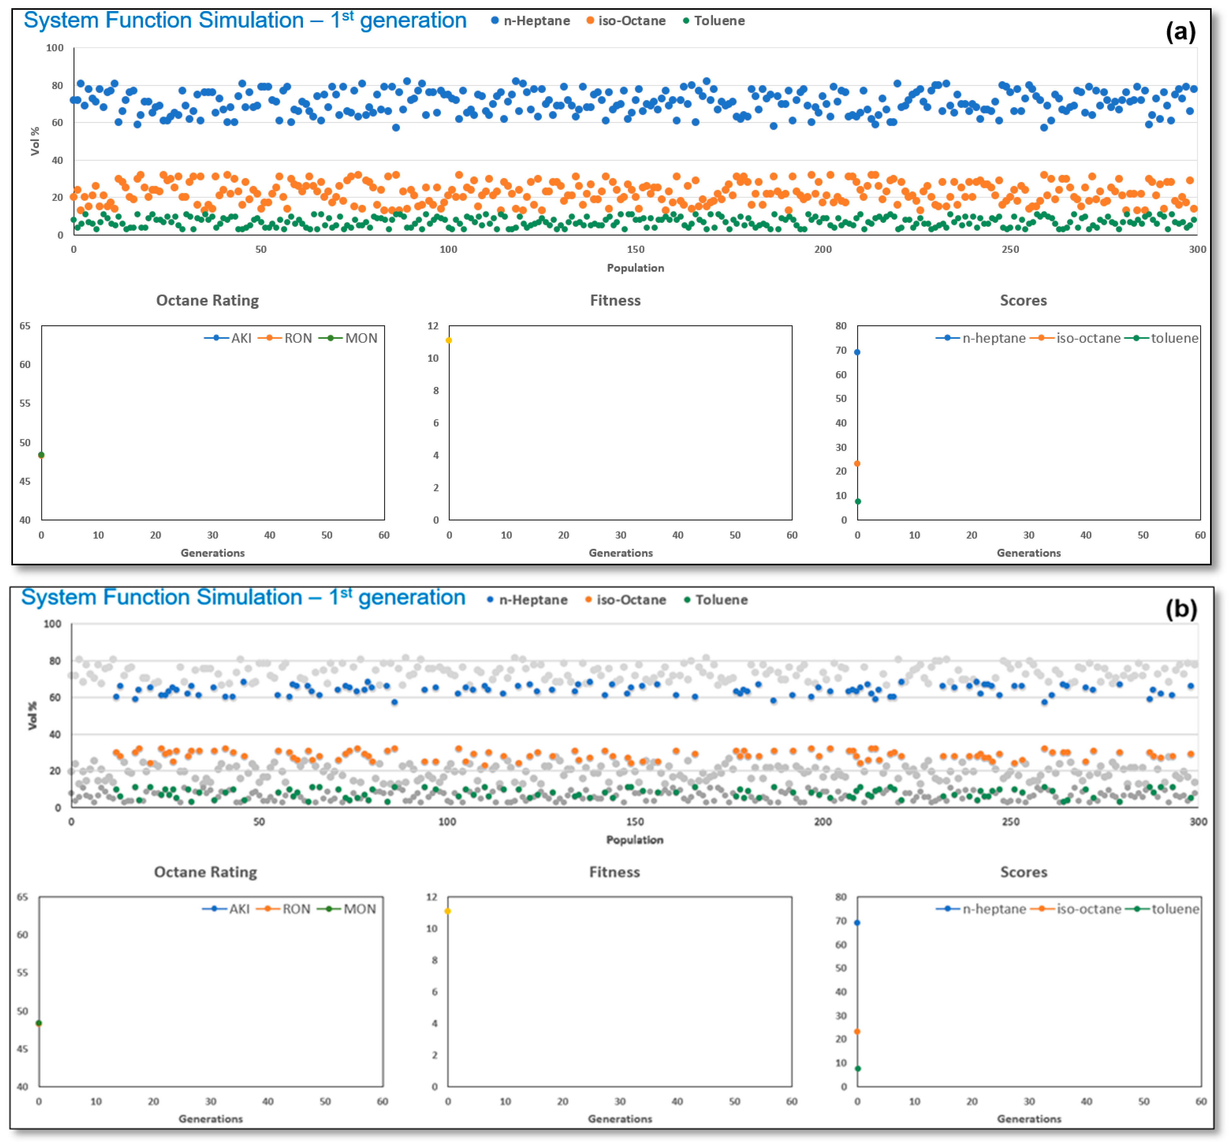Click yellow Fitness data point in panel (a)
The height and width of the screenshot is (1142, 1229).
pyautogui.click(x=448, y=341)
